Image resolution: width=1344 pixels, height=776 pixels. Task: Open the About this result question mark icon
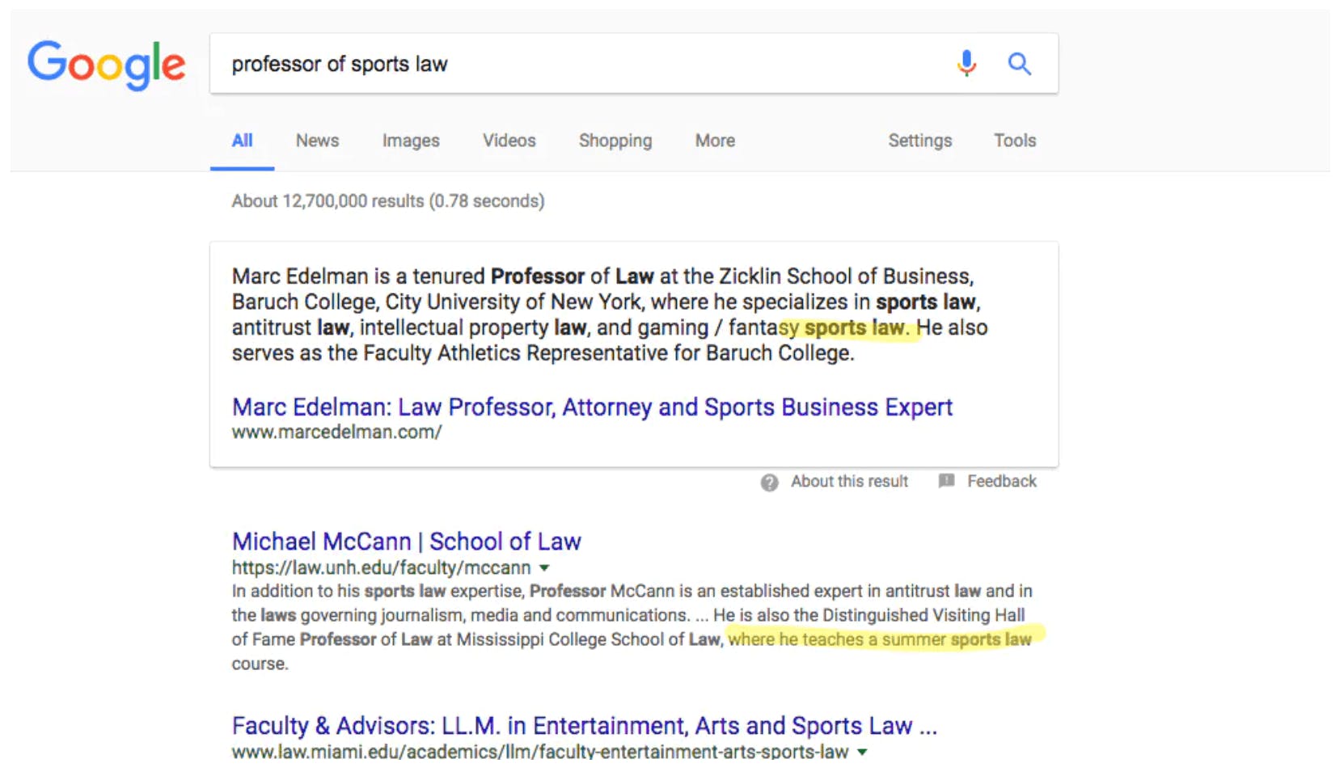[768, 482]
